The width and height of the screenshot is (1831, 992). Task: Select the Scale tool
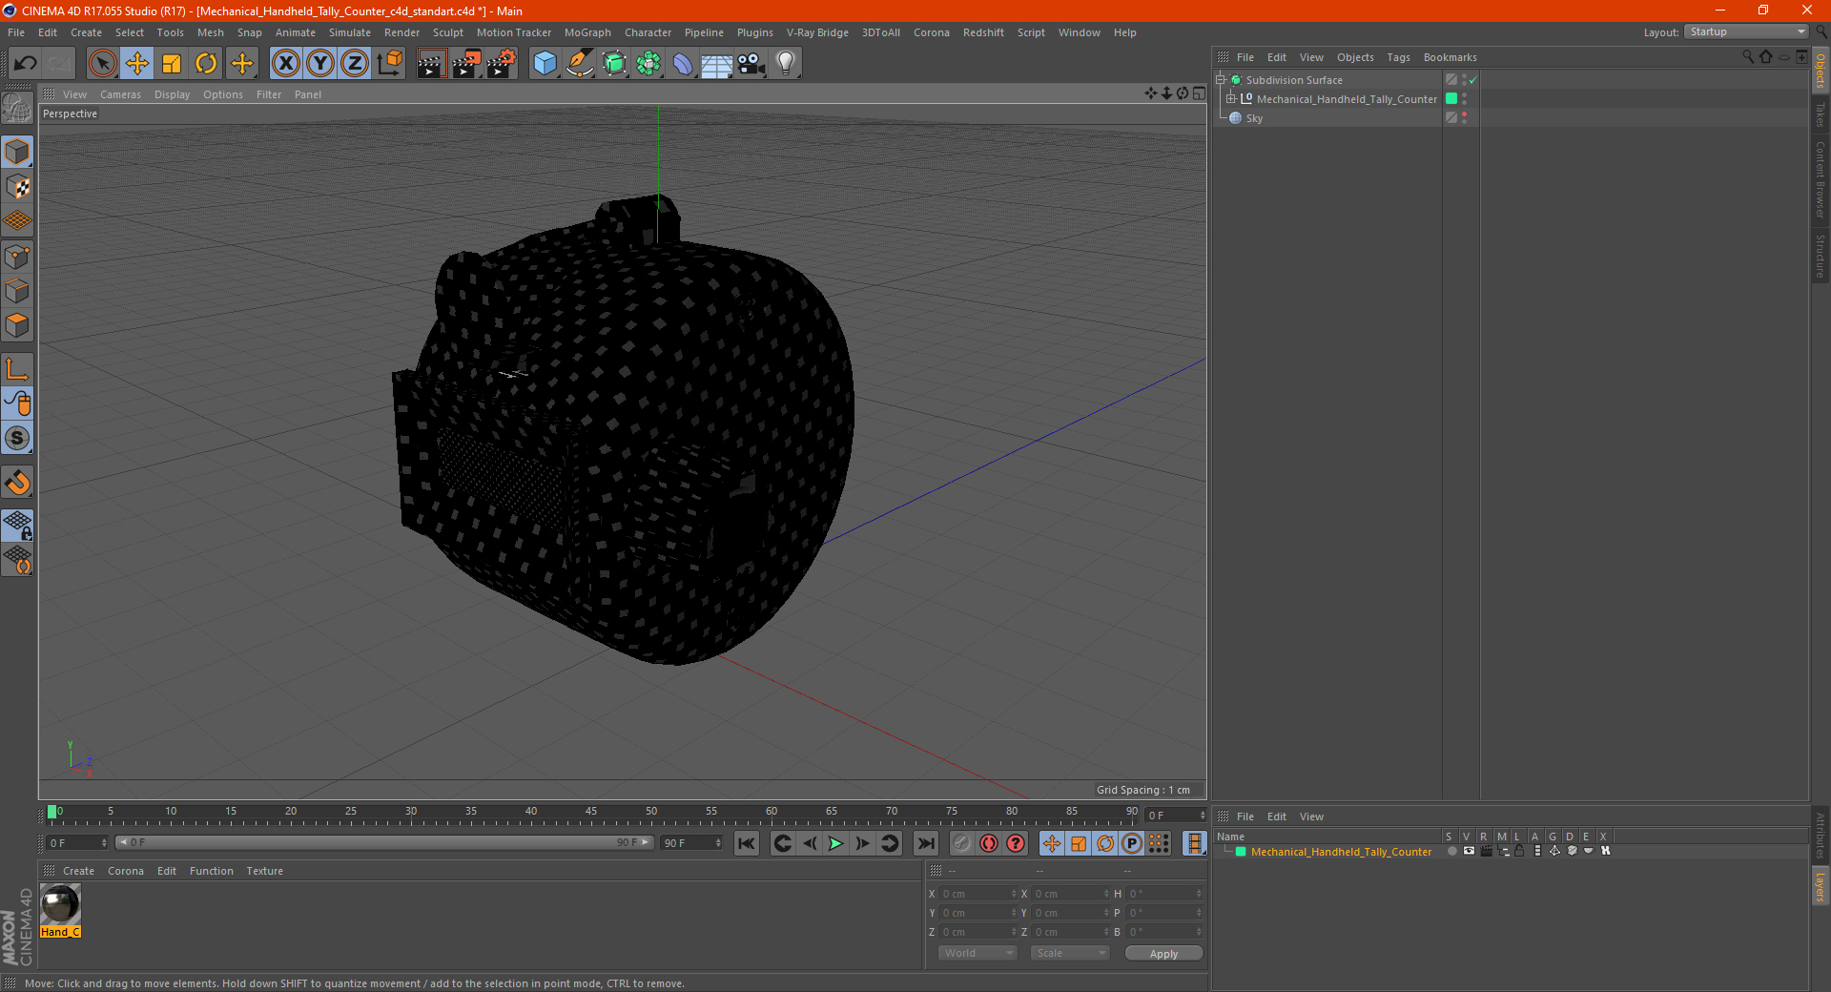[x=172, y=64]
